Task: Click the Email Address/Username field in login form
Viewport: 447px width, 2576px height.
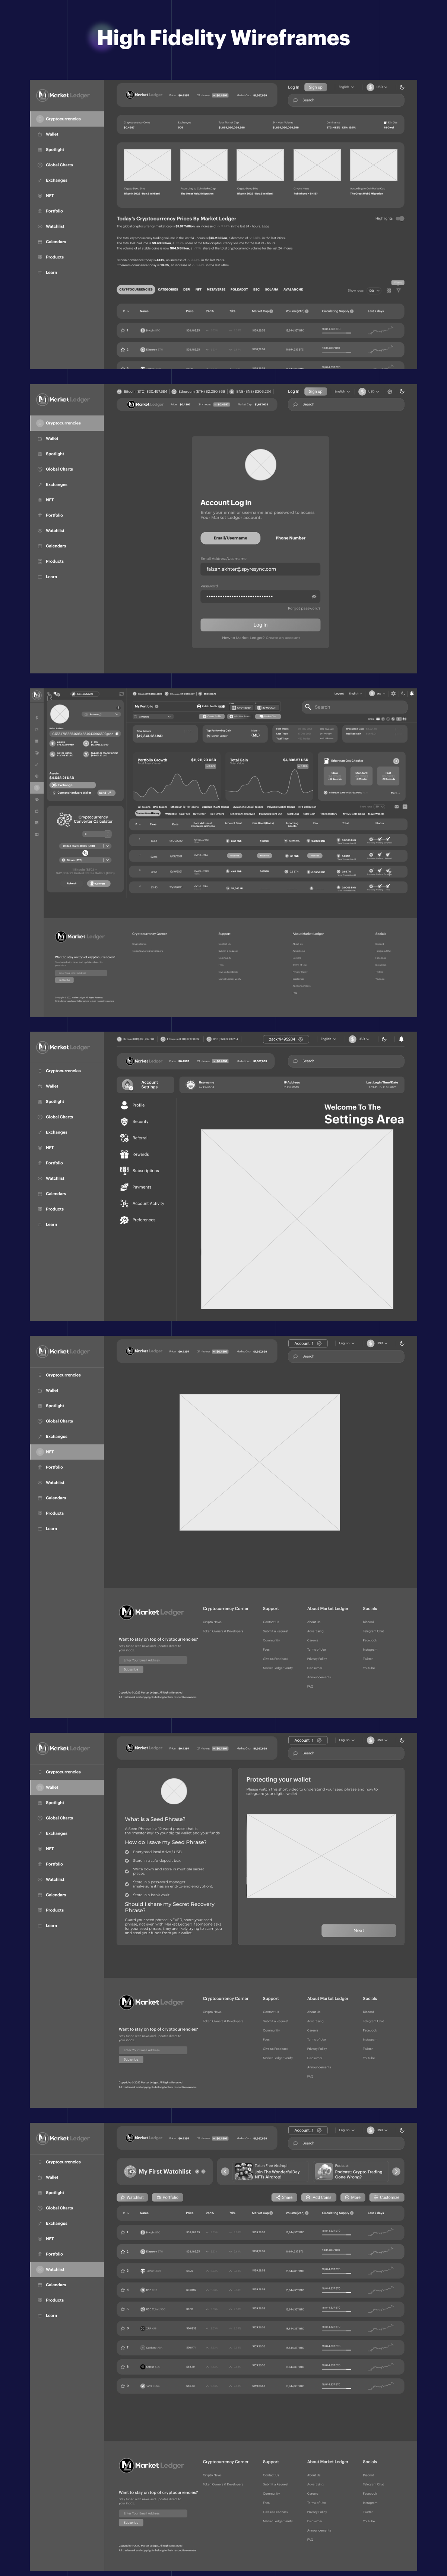Action: click(x=260, y=569)
